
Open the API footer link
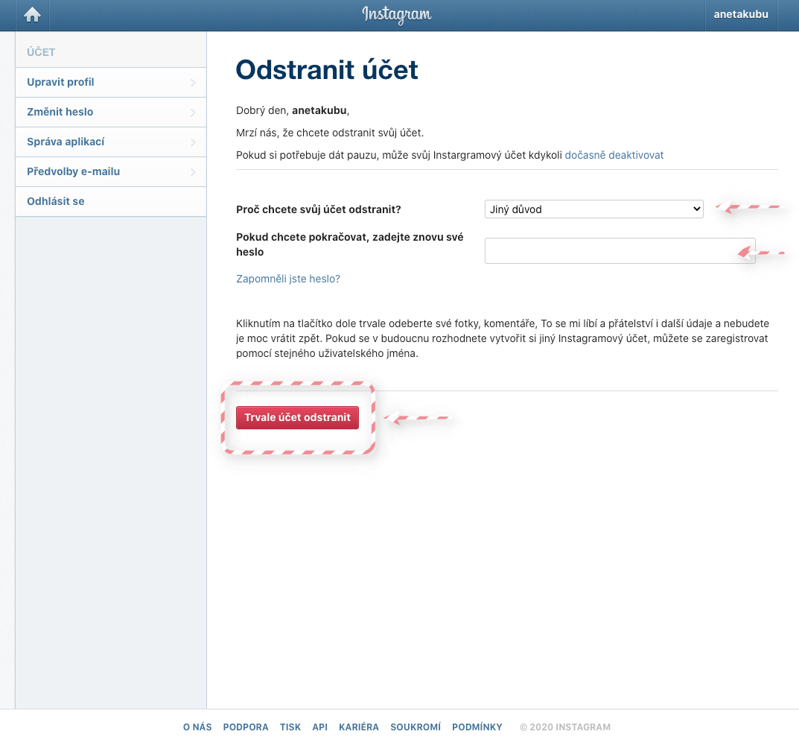[x=320, y=727]
